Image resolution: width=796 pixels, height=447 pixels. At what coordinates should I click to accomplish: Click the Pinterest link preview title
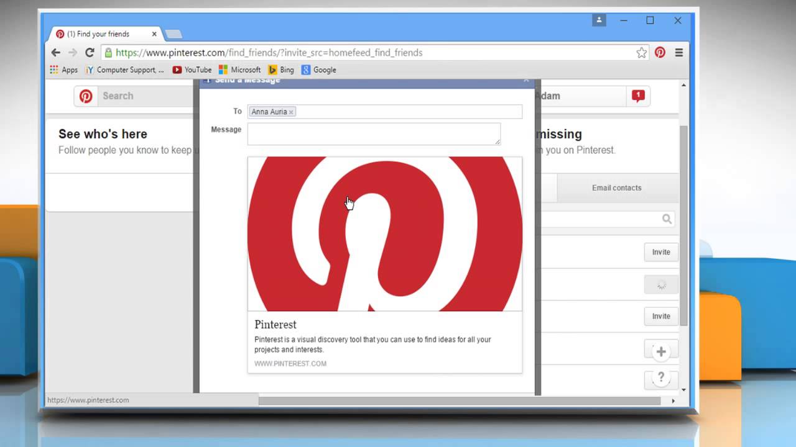pos(275,325)
